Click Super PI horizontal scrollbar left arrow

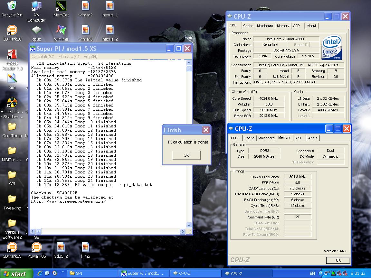33,231
